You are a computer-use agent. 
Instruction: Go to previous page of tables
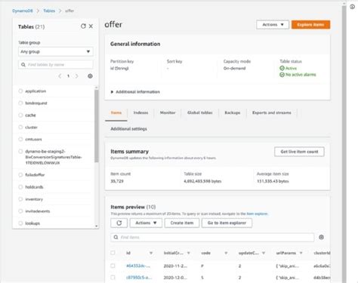(x=60, y=76)
